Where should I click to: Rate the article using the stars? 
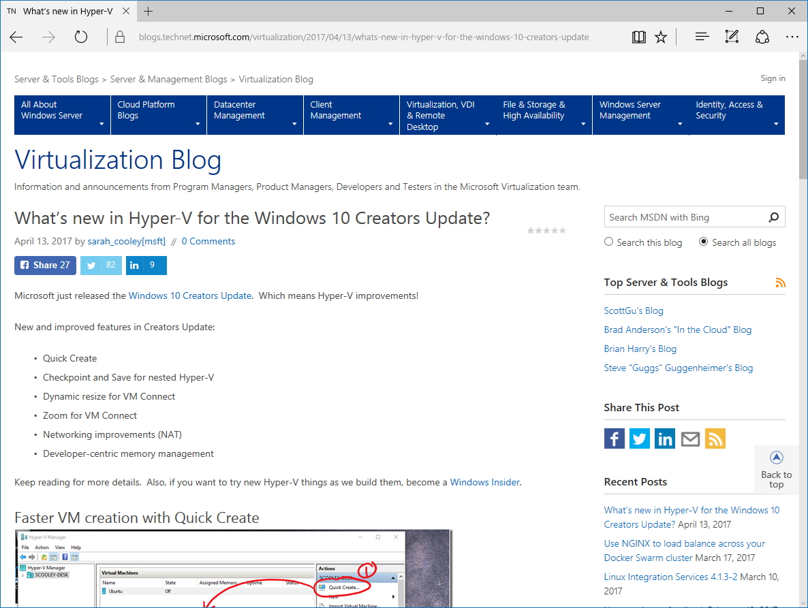point(546,230)
